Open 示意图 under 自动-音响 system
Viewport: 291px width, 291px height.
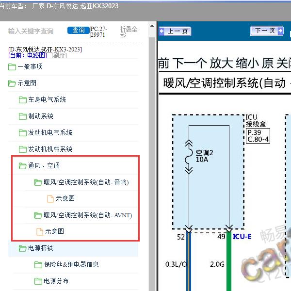point(65,198)
